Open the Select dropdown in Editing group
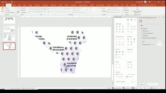The image size is (166, 93). (x=126, y=12)
